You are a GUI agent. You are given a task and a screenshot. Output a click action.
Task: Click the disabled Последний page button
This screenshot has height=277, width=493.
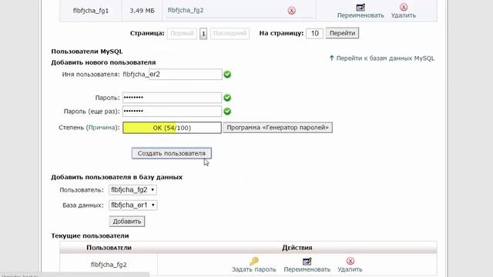click(x=230, y=33)
